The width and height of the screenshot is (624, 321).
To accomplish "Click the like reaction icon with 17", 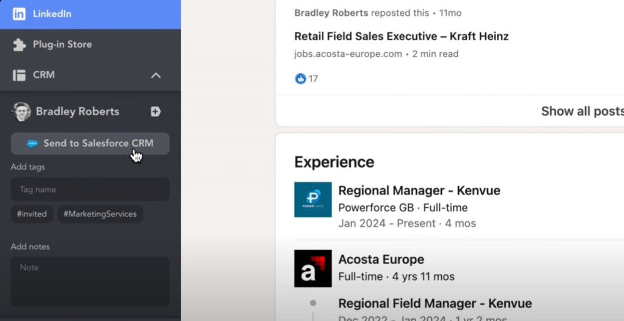I will (300, 79).
